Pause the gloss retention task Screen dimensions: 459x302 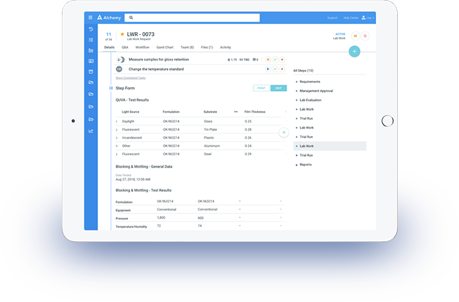click(x=268, y=59)
